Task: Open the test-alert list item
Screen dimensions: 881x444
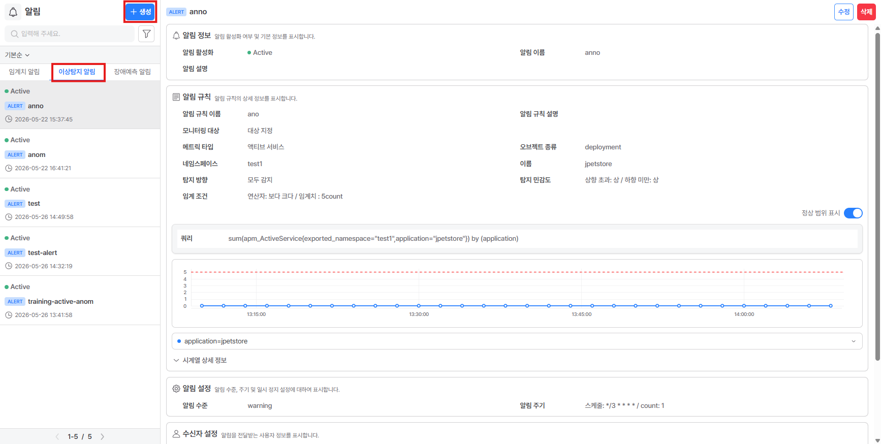Action: (80, 251)
